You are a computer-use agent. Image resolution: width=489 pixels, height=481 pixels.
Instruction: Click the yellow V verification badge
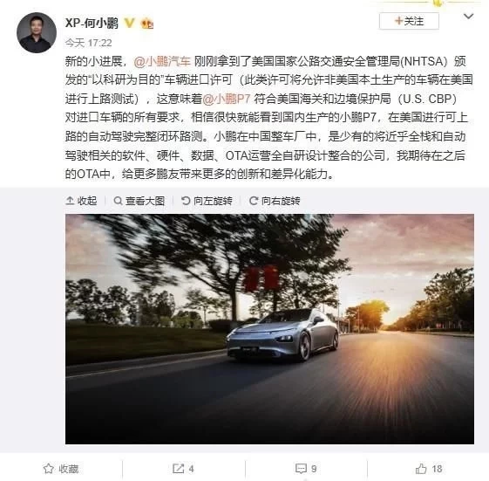point(129,23)
